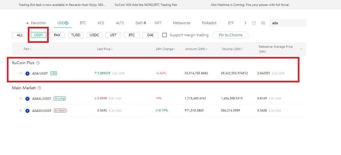
Task: Sort the table by Volume (24H)
Action: (x=232, y=49)
